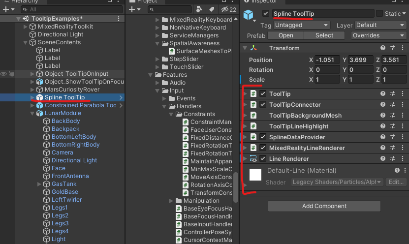The width and height of the screenshot is (409, 244).
Task: Open the prefab Overrides dropdown
Action: click(x=378, y=35)
